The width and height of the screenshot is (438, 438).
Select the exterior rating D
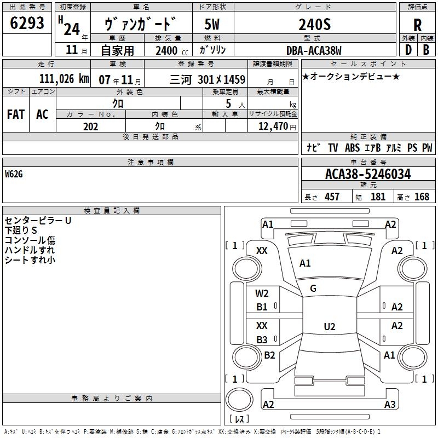(408, 50)
